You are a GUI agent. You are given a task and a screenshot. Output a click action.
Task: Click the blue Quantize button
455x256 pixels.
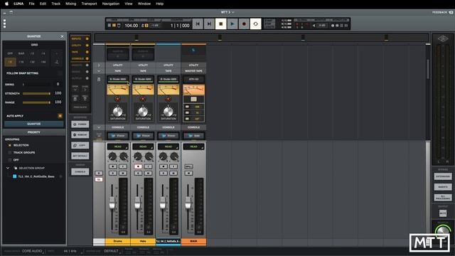pyautogui.click(x=34, y=124)
